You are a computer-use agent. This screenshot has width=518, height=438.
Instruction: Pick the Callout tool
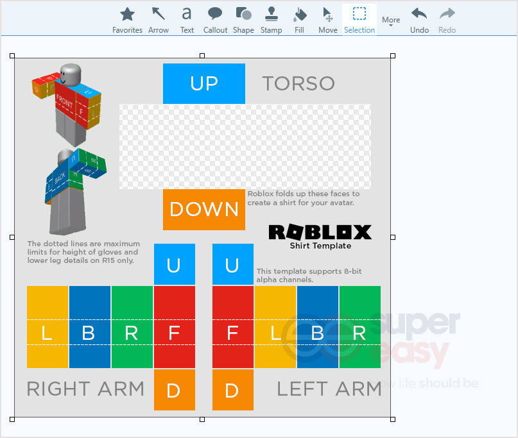coord(215,21)
